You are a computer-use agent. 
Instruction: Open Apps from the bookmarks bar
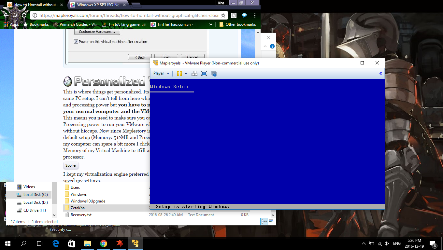point(11,24)
